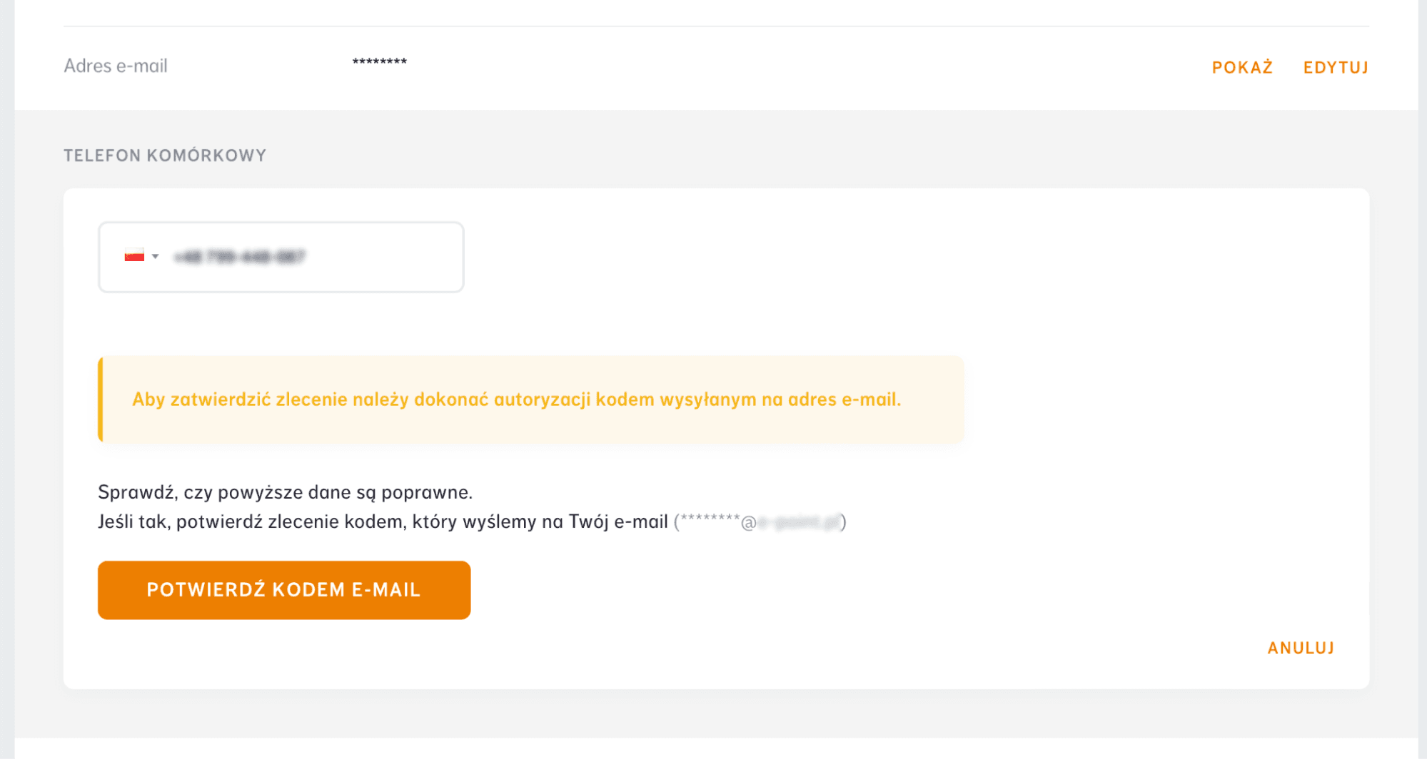Click the TELEFON KOMÓRKOWY section heading
1427x759 pixels.
165,156
